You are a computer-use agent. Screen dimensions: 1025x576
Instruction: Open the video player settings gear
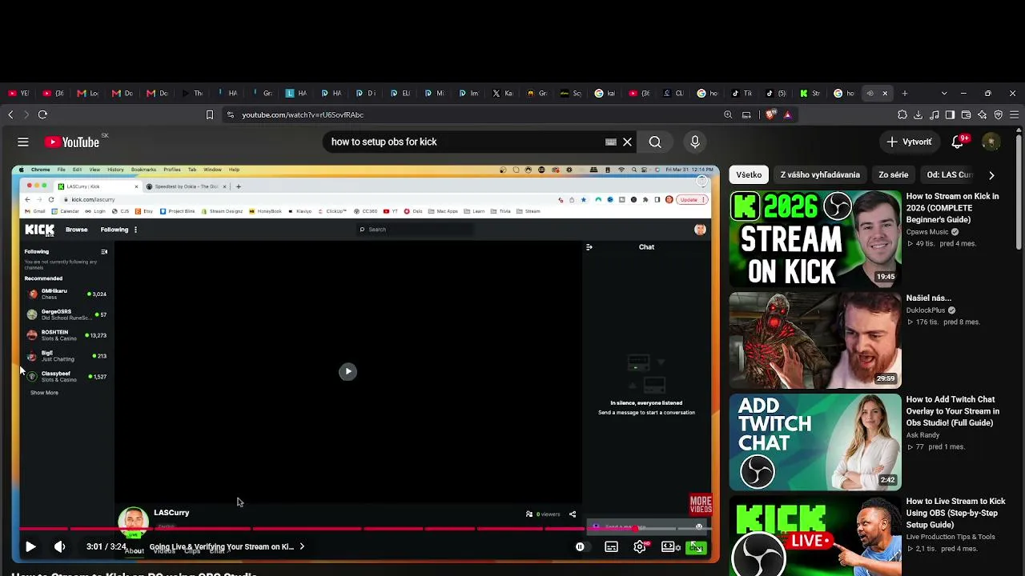640,547
